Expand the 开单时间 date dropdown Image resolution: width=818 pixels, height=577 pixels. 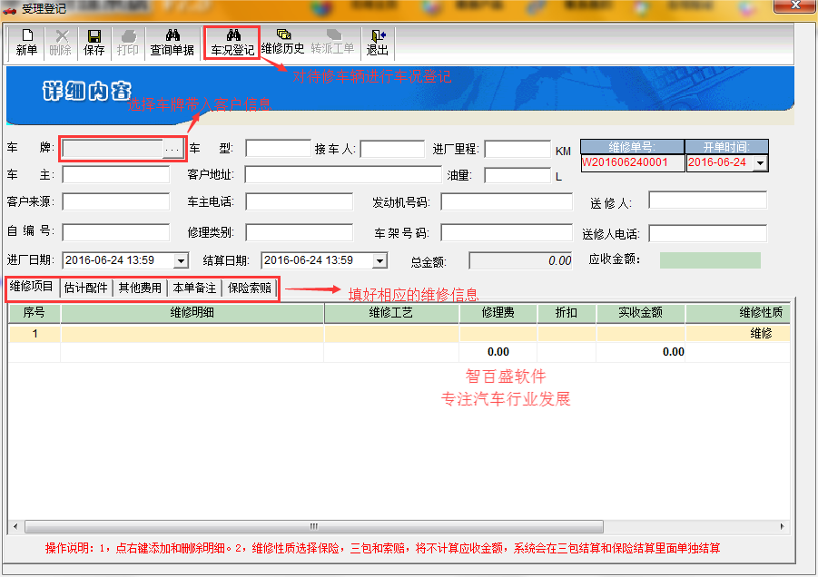point(761,163)
